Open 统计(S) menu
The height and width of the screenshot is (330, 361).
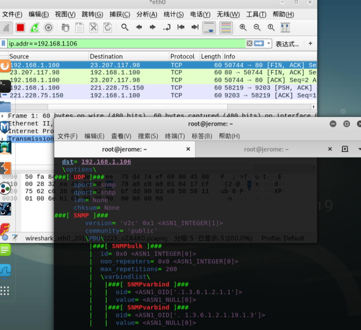point(173,14)
